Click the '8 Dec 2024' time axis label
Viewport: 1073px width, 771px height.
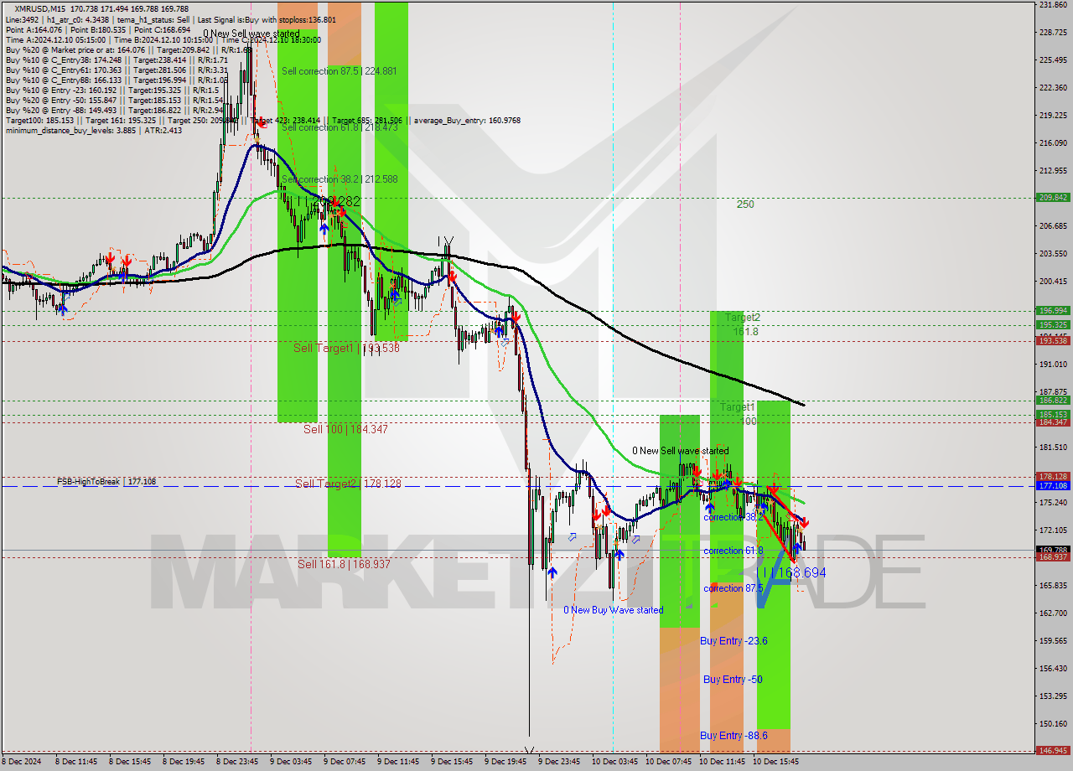(22, 763)
